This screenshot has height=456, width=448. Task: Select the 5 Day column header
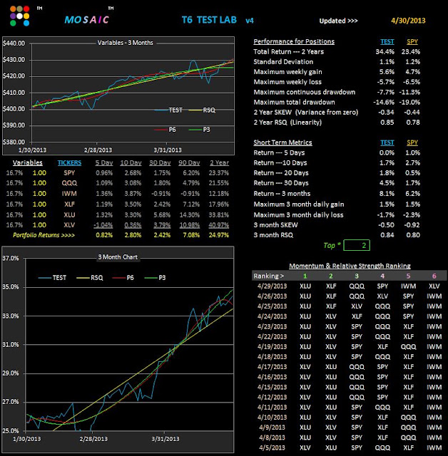pos(104,163)
